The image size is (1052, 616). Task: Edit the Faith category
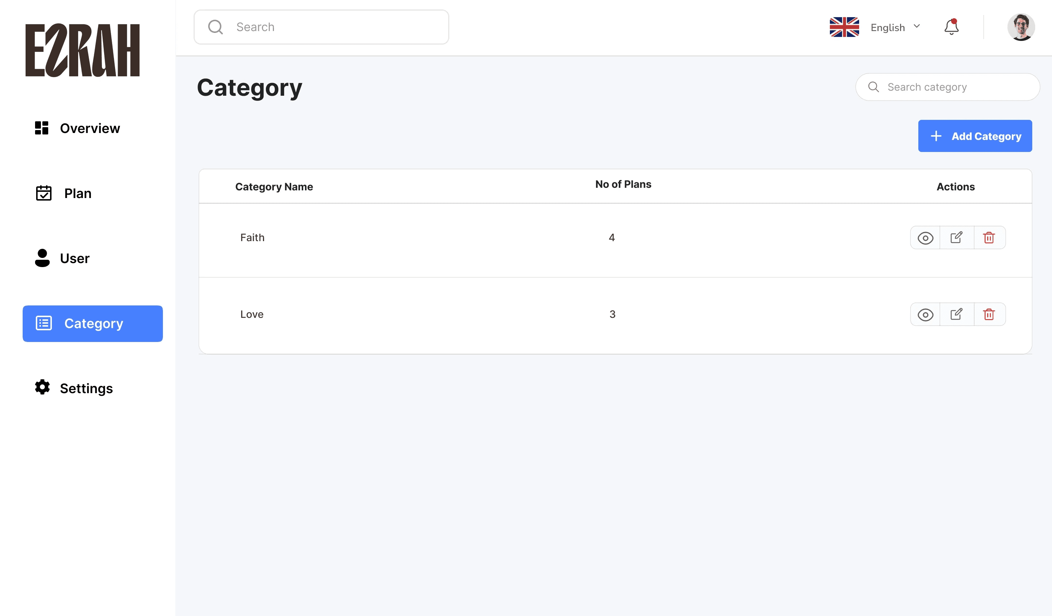click(x=956, y=237)
